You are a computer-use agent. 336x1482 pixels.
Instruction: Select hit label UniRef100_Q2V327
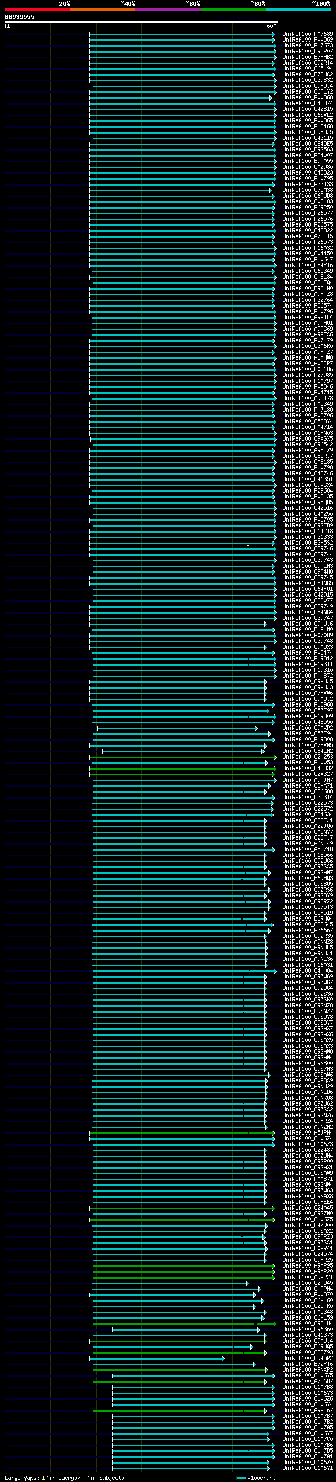(307, 774)
